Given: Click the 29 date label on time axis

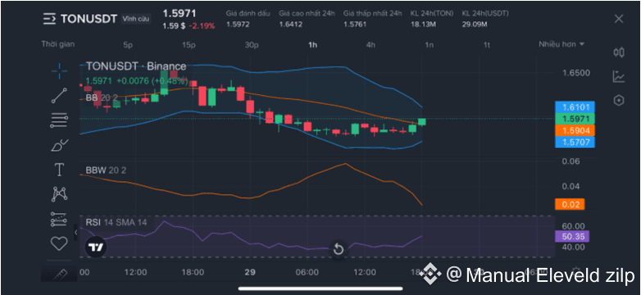Looking at the screenshot, I should [x=250, y=272].
